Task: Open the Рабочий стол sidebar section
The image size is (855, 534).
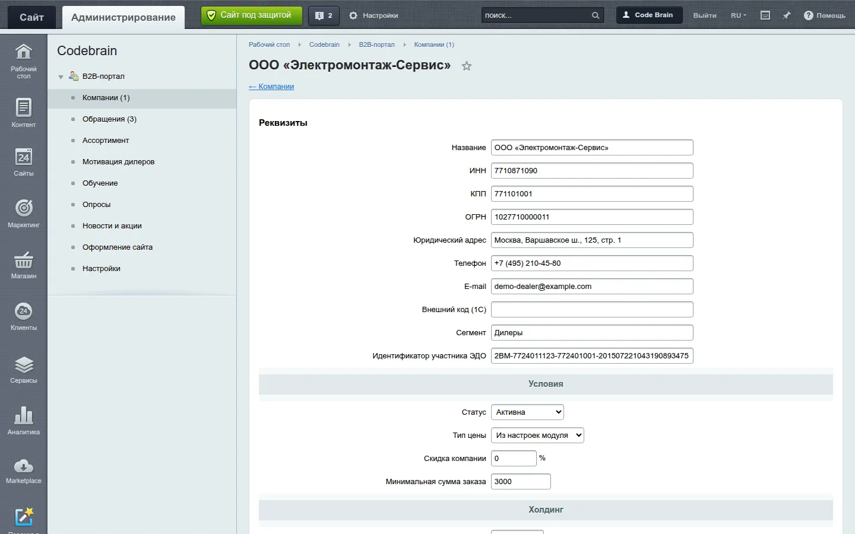Action: (x=23, y=61)
